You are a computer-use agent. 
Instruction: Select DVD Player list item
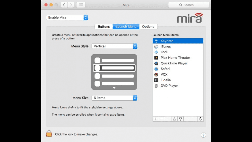click(x=169, y=85)
